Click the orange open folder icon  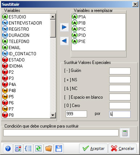coord(49,148)
